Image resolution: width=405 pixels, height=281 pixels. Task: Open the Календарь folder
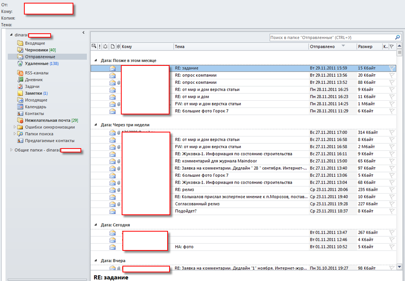coord(35,107)
